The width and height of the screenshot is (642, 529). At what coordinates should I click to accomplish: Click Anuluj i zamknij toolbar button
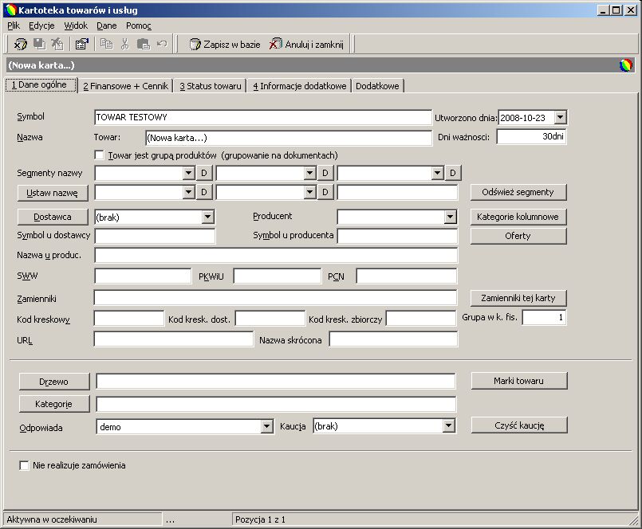pos(306,44)
